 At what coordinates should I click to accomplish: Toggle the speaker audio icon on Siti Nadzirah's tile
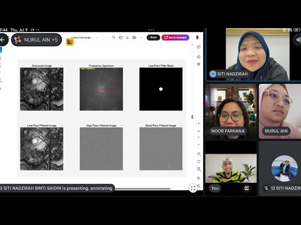(298, 39)
